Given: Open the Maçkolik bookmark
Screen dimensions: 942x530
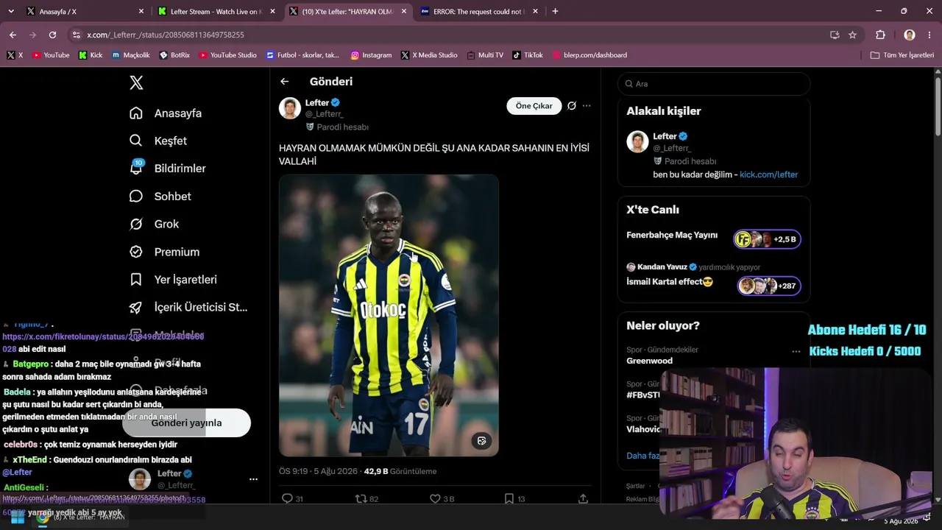Looking at the screenshot, I should pos(130,55).
